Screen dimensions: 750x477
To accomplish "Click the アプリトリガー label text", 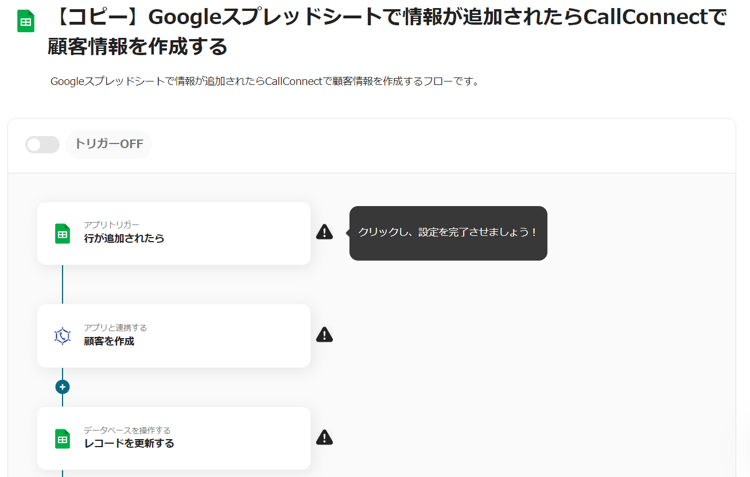I will point(111,224).
